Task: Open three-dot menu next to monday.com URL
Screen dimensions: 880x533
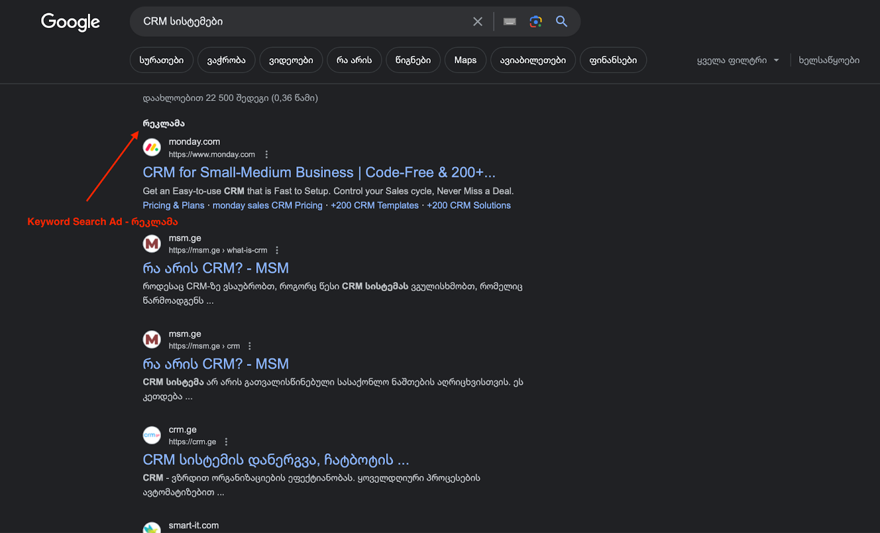Action: tap(266, 154)
